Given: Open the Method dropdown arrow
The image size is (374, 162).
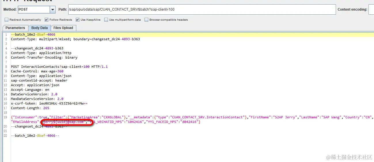Looking at the screenshot, I should click(53, 9).
